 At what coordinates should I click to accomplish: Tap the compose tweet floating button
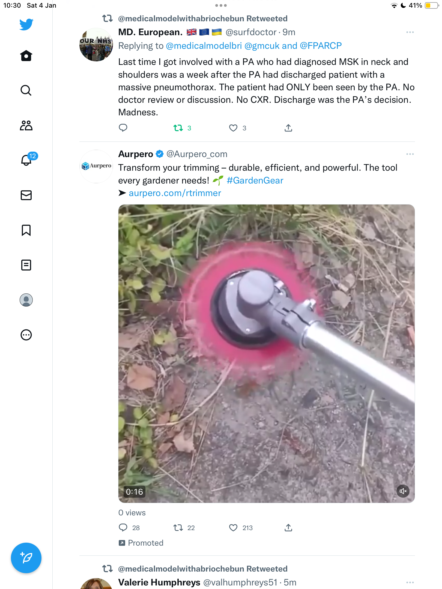pos(26,558)
